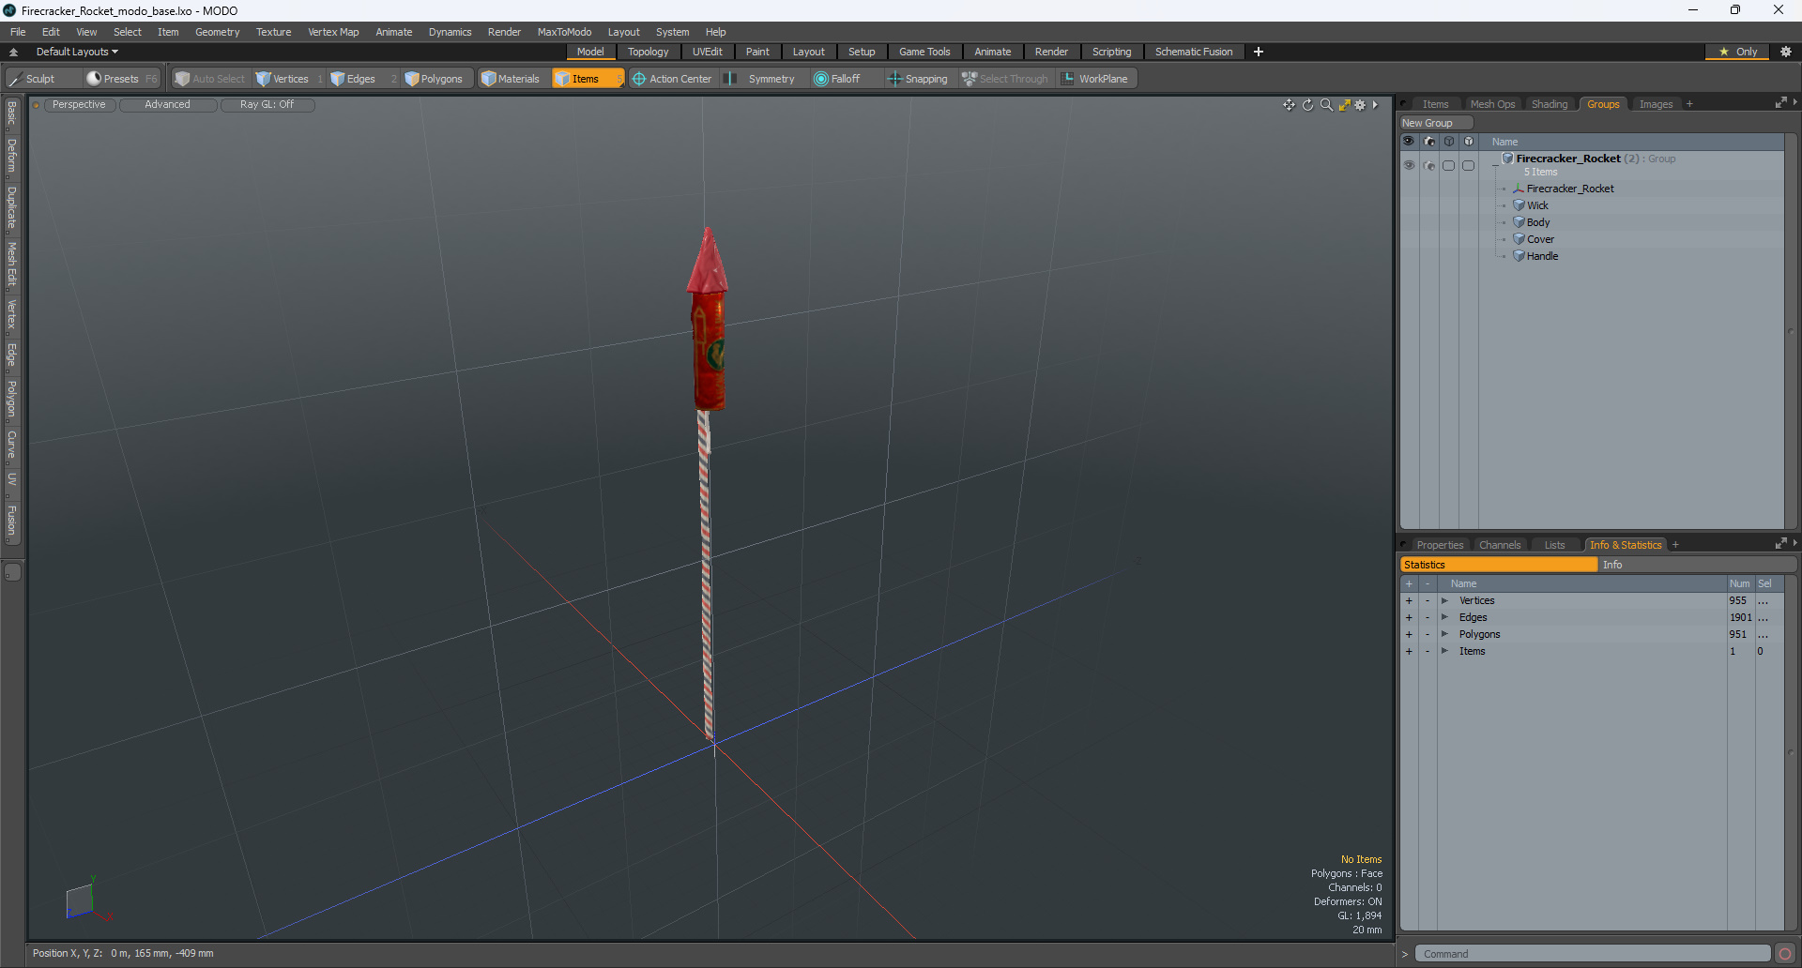
Task: Open the Perspective view type dropdown
Action: coord(79,105)
